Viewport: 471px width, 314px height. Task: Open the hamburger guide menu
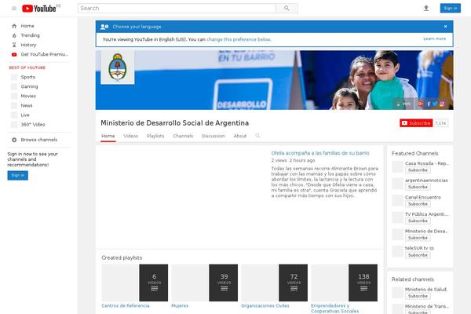[x=14, y=9]
